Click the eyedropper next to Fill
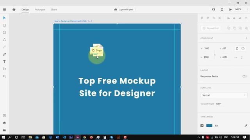Viewport: 250px width, 140px height. coord(246,126)
